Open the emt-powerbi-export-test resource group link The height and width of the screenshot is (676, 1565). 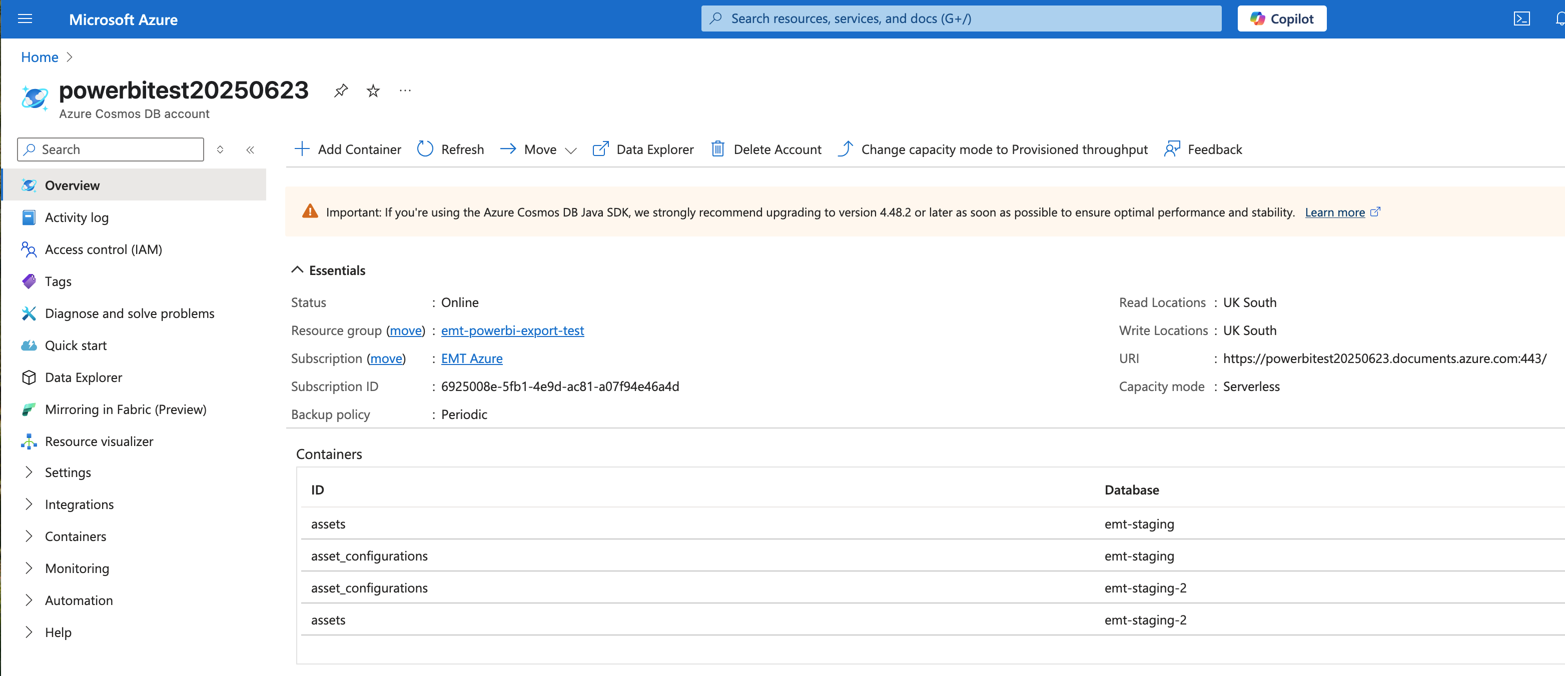coord(512,330)
